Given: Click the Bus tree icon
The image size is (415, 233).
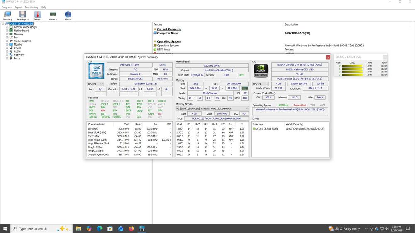Looking at the screenshot, I should (11, 38).
